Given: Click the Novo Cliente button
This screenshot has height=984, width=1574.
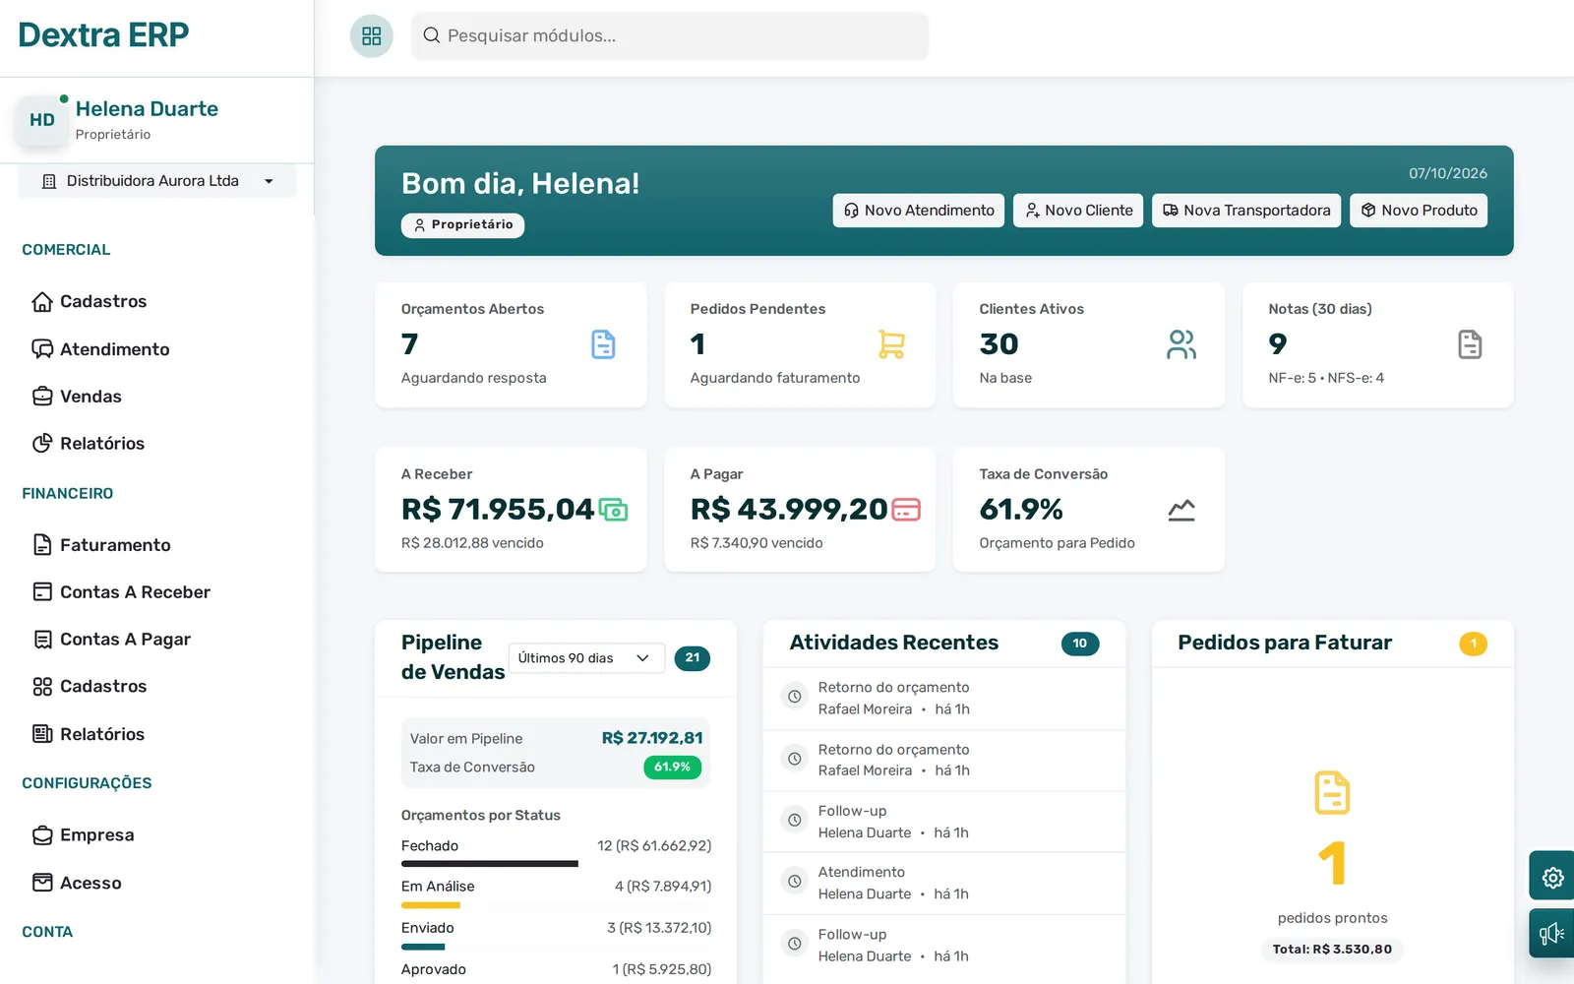Looking at the screenshot, I should [1078, 211].
